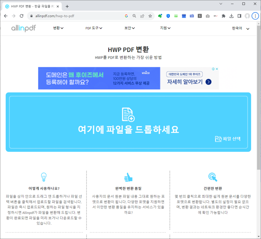This screenshot has width=261, height=239.
Task: Click the Evernote extension icon
Action: coord(160,16)
